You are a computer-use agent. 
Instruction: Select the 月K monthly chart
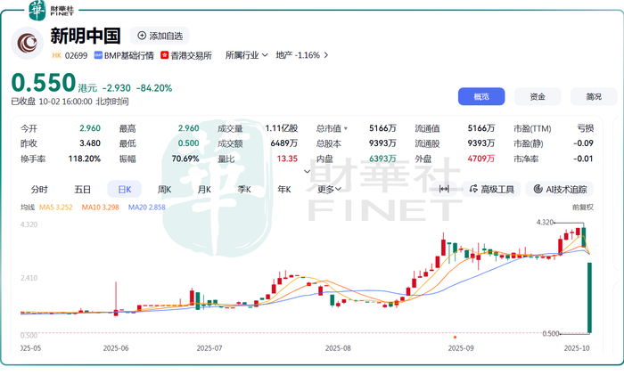pyautogui.click(x=204, y=190)
